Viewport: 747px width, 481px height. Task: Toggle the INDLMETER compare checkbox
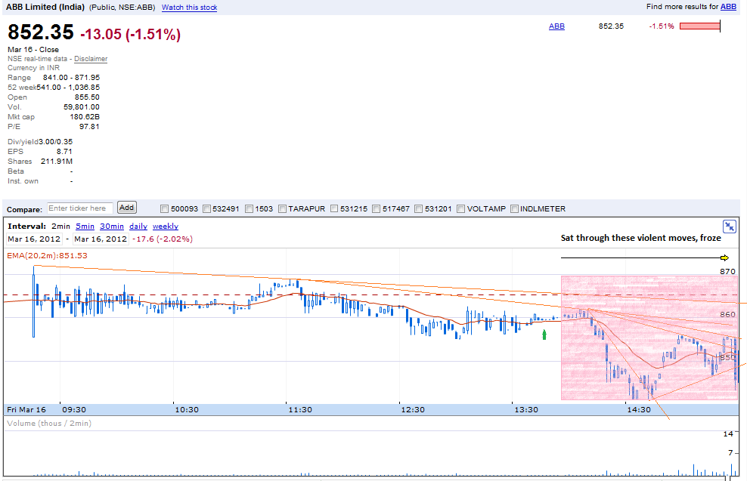point(514,209)
